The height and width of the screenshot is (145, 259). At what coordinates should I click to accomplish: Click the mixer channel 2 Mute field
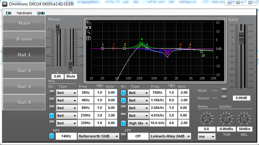[71, 76]
